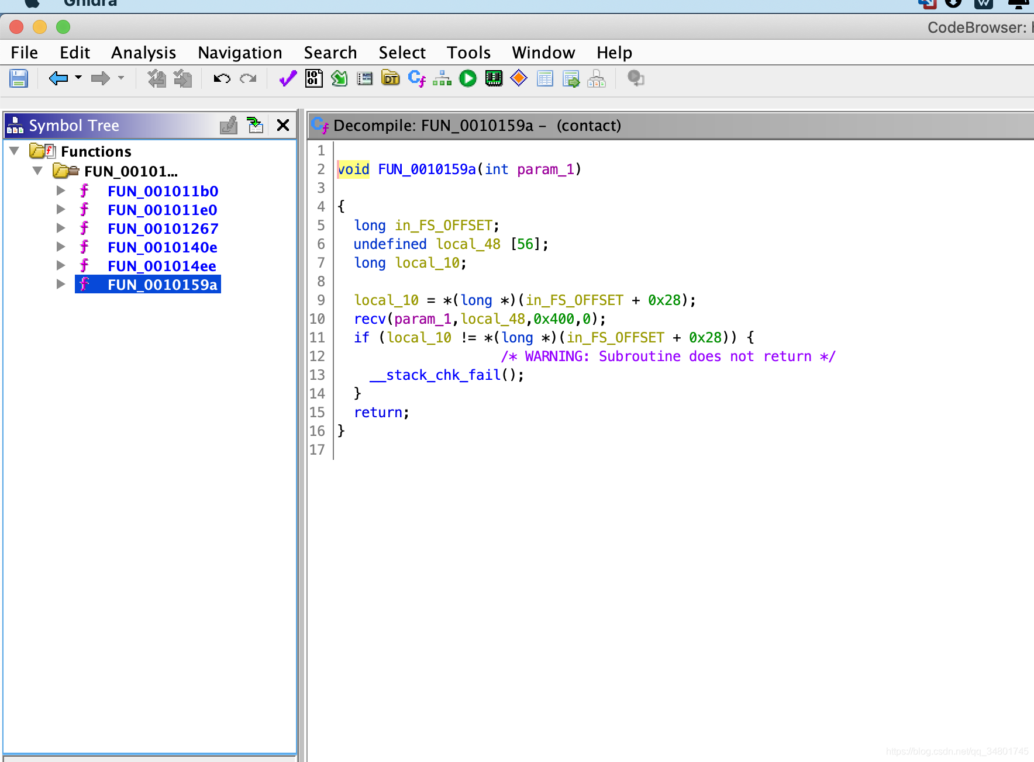Click the gray hierarchy tree toolbar icon
The image size is (1034, 762).
597,78
